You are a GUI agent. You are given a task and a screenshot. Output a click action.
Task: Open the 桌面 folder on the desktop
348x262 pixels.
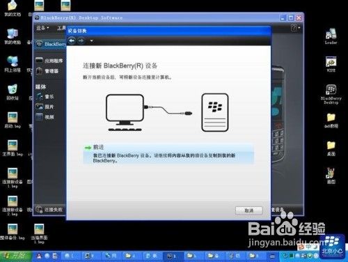point(331,148)
